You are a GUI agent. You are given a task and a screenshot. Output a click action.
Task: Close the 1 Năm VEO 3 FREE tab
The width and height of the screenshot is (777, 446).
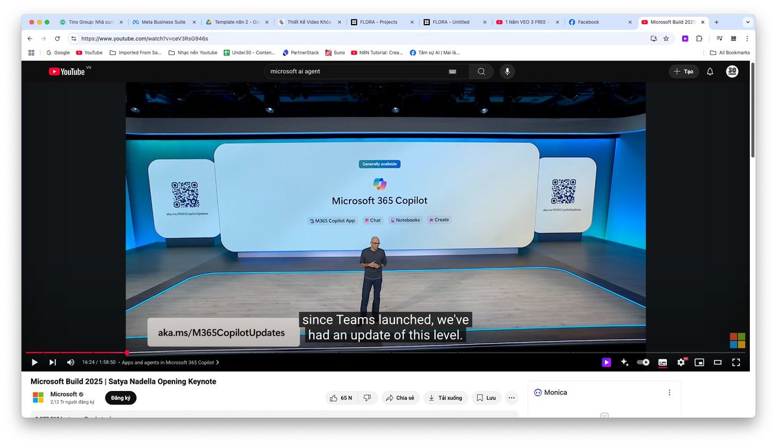[557, 22]
